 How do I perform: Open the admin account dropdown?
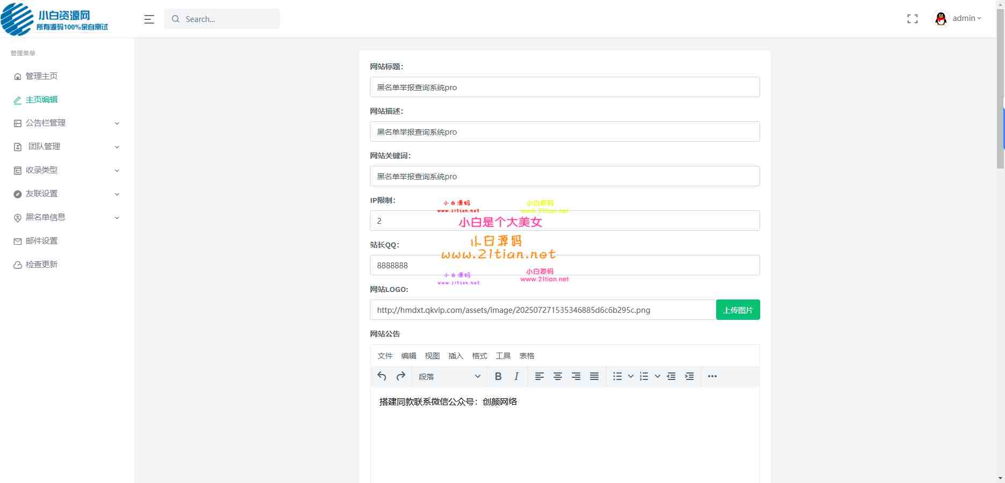click(x=965, y=18)
